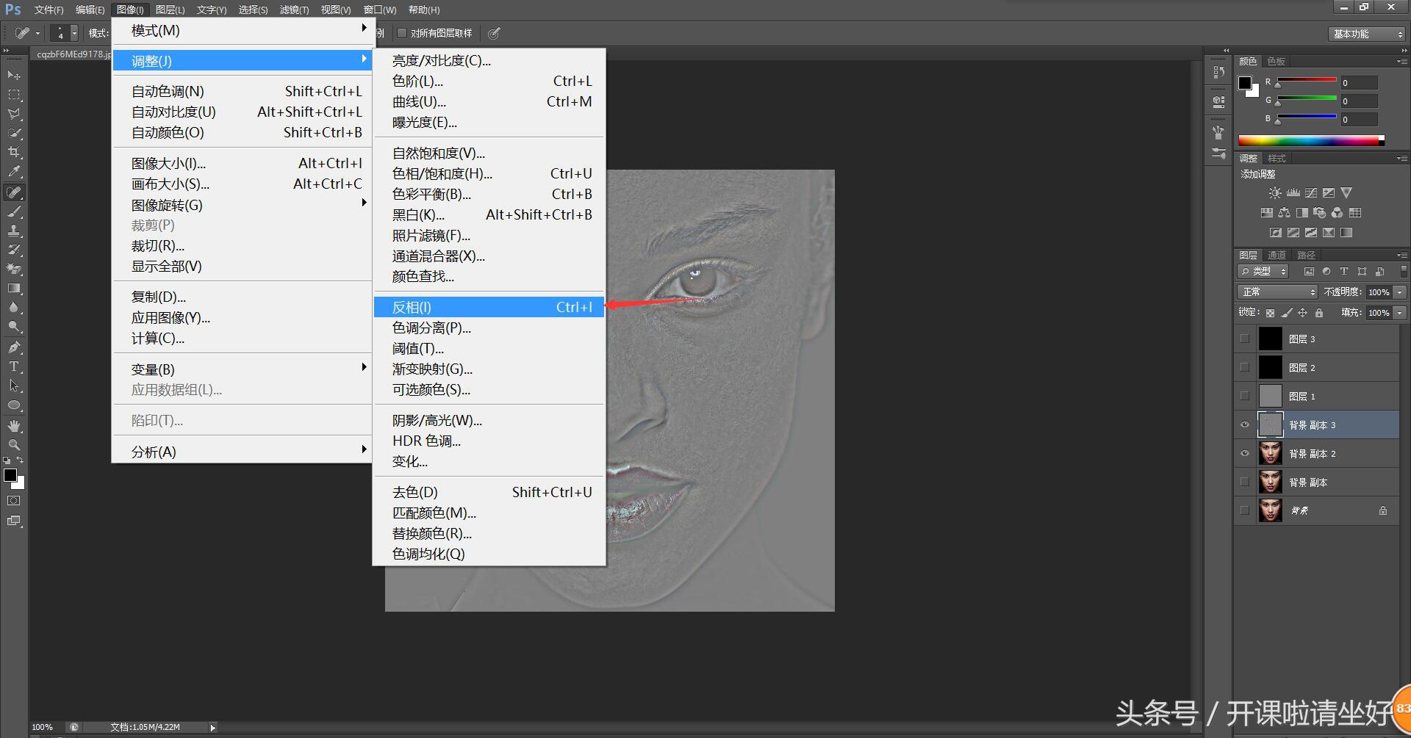Lock all for the selected layer
The width and height of the screenshot is (1411, 738).
click(x=1319, y=313)
